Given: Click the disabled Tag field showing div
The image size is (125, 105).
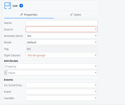Looking at the screenshot, I should [61, 49].
